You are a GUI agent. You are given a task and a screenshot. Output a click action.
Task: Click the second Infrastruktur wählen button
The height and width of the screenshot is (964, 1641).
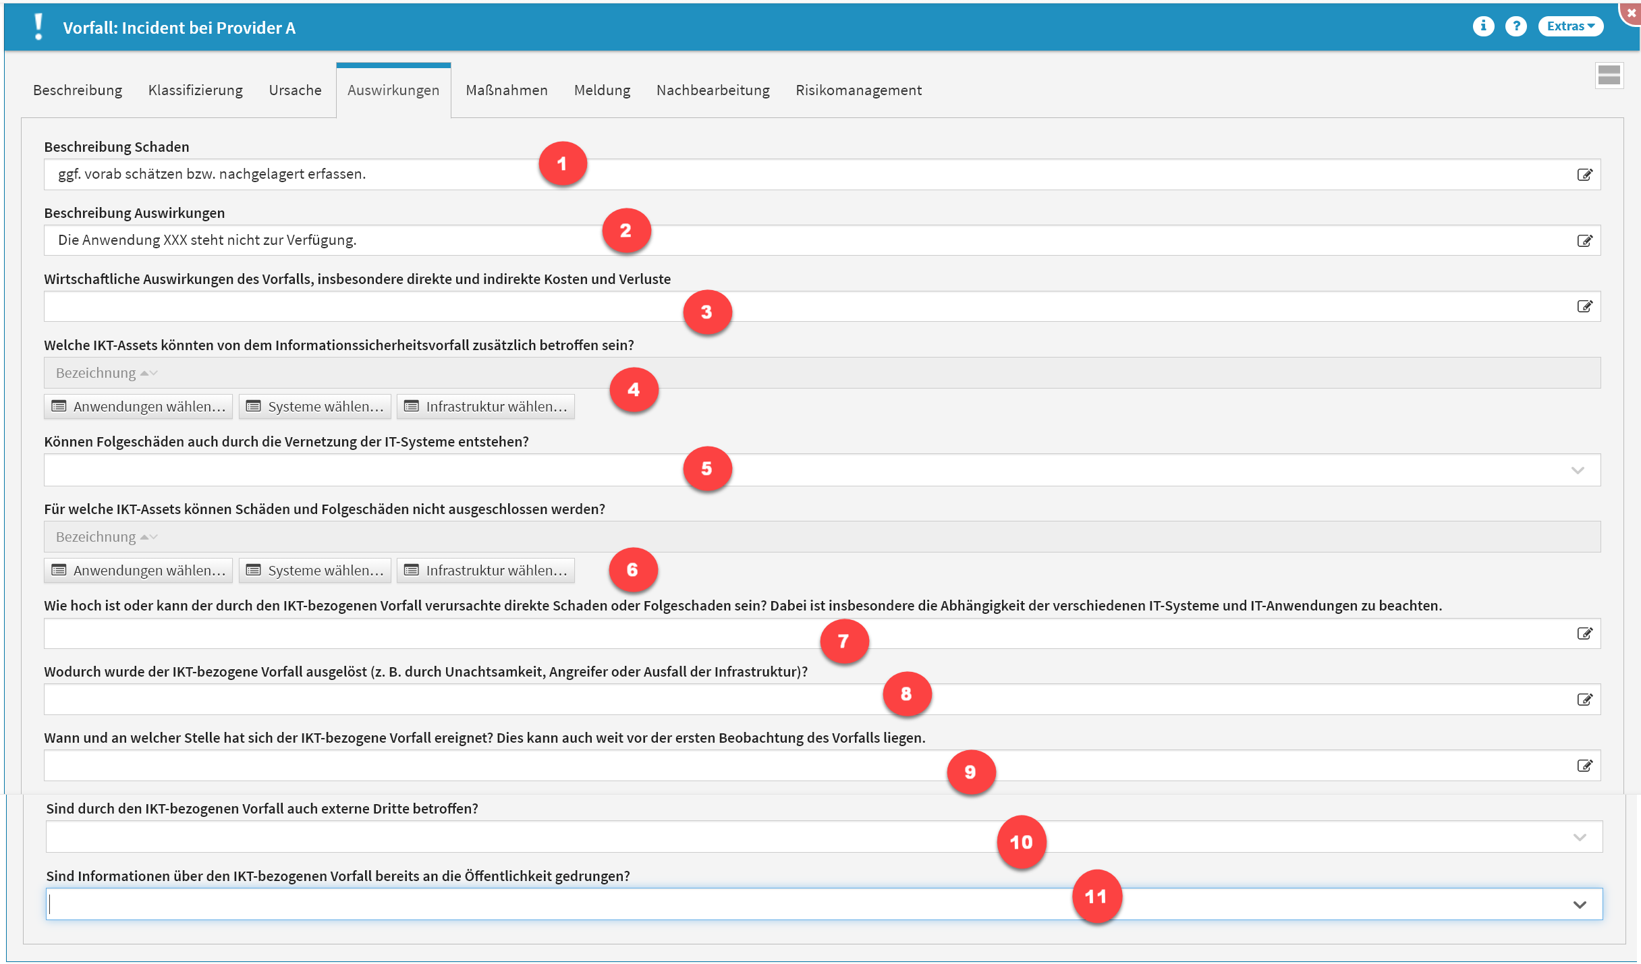[486, 571]
